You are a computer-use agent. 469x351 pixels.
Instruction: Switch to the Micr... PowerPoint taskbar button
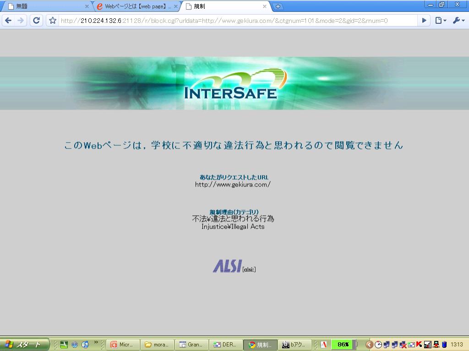123,345
